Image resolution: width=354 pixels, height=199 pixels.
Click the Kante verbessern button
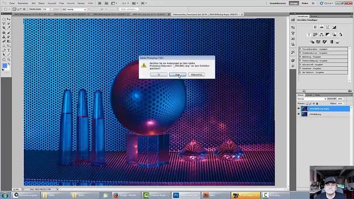point(129,9)
